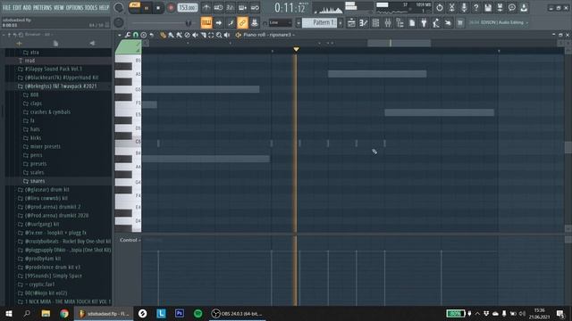Open the OPTIONS menu
Screen dimensions: 572x321
click(74, 8)
